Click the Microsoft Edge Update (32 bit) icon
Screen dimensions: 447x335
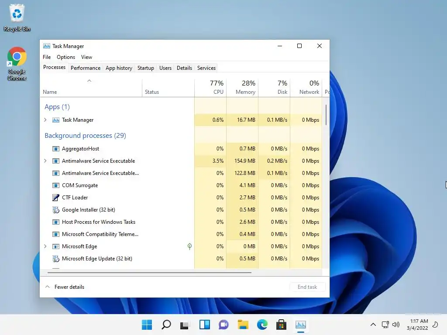(x=56, y=259)
